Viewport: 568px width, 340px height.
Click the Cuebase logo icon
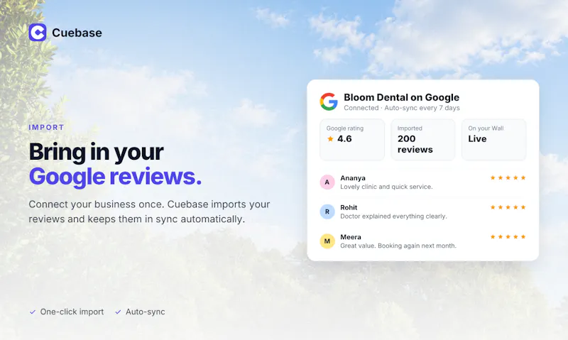[38, 33]
